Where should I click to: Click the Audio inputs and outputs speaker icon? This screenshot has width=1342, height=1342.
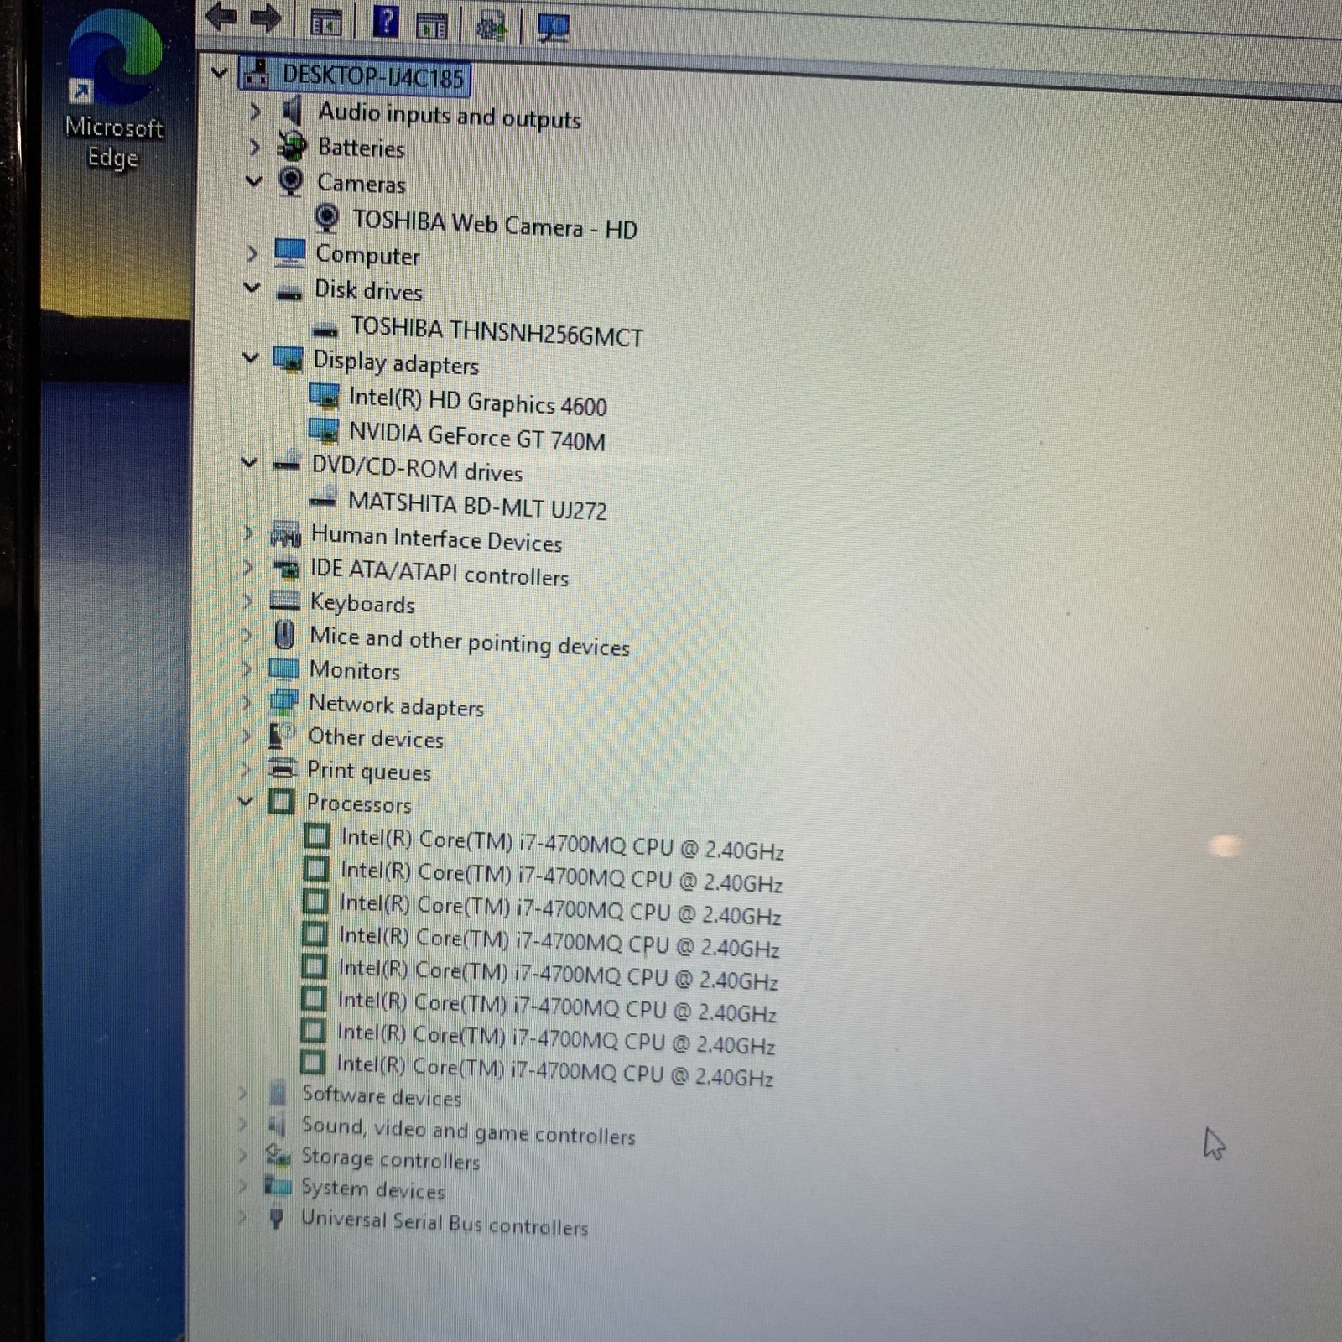coord(292,110)
